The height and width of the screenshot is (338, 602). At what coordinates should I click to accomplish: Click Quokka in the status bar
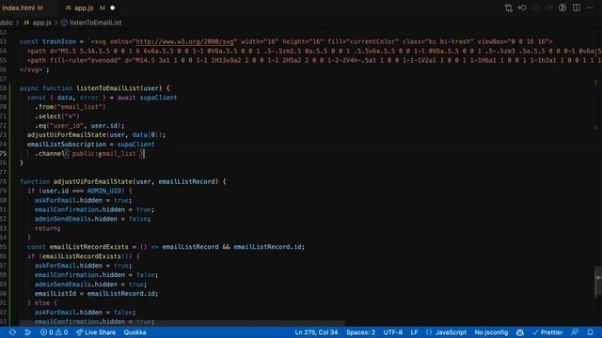pos(135,332)
